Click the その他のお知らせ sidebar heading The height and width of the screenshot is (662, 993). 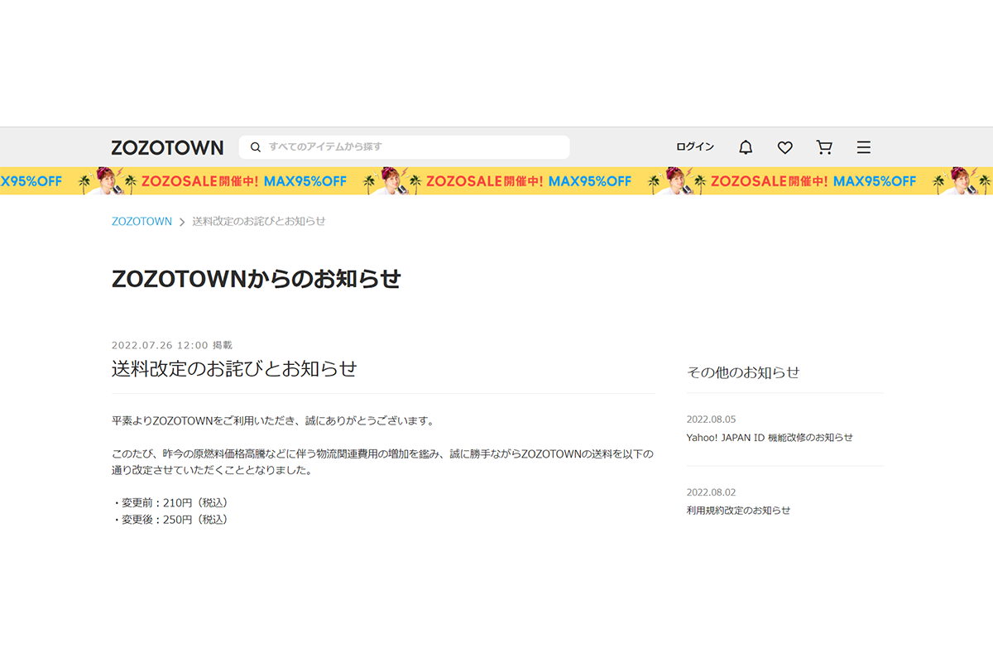pos(743,372)
